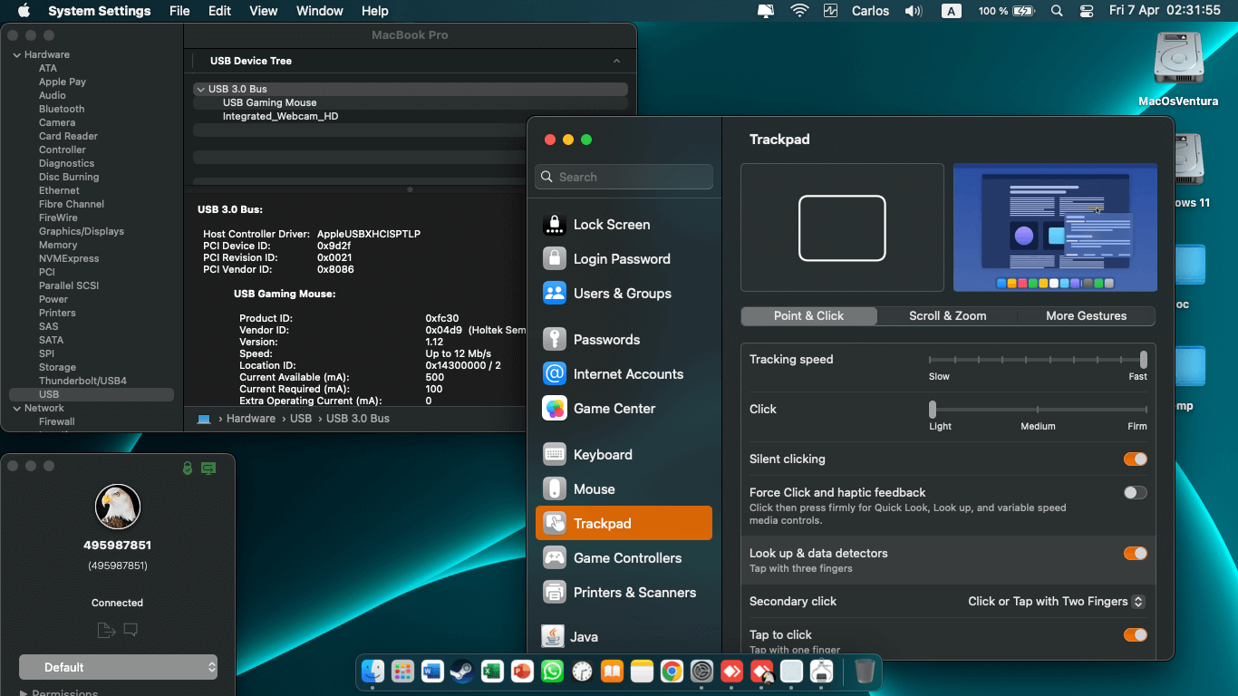Collapse Hardware section in System Information
The width and height of the screenshot is (1238, 696).
pos(16,55)
